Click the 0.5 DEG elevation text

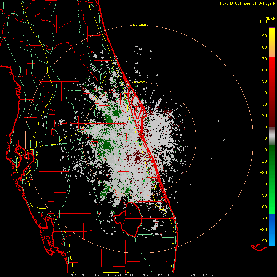(x=140, y=275)
